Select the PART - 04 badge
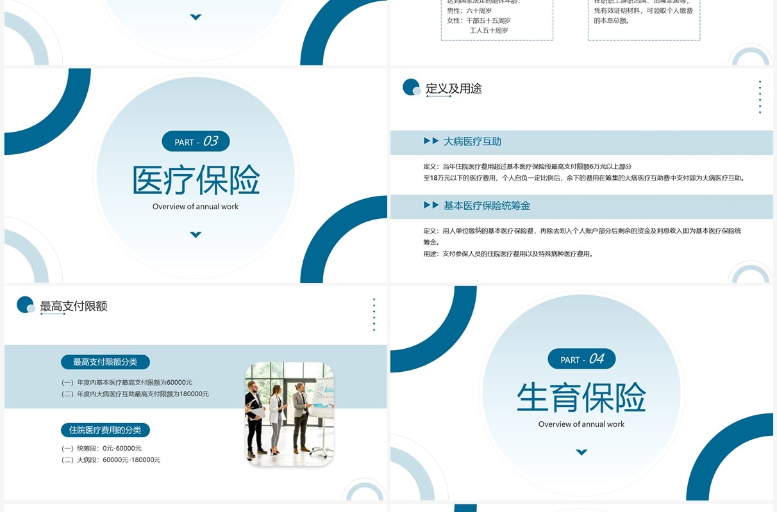The width and height of the screenshot is (777, 512). pos(581,359)
